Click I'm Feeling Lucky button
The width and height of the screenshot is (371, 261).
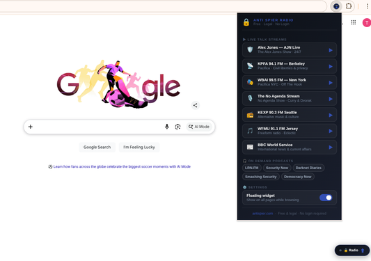pos(139,147)
